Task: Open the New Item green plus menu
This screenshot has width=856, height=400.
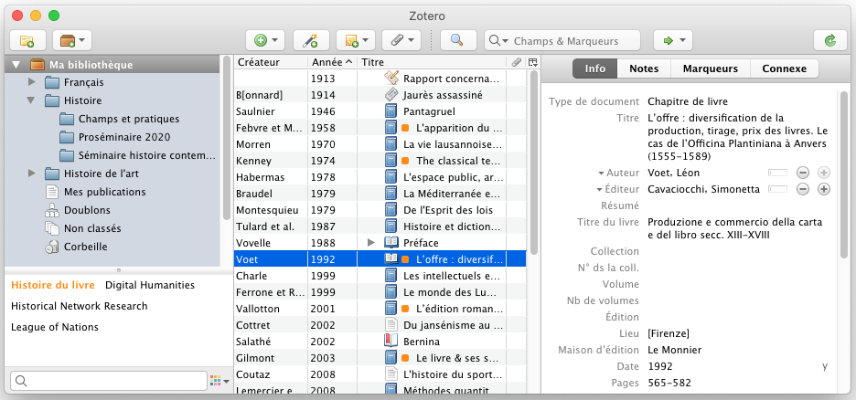Action: [x=265, y=40]
